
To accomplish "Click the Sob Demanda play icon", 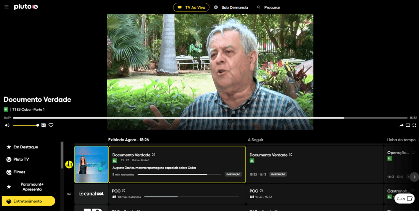I will 216,7.
